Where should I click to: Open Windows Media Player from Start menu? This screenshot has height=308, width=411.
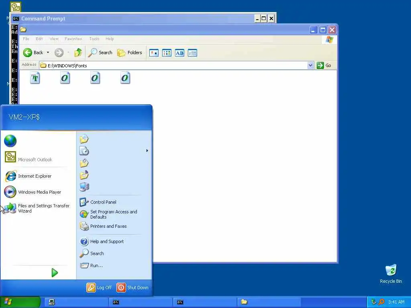pyautogui.click(x=33, y=192)
